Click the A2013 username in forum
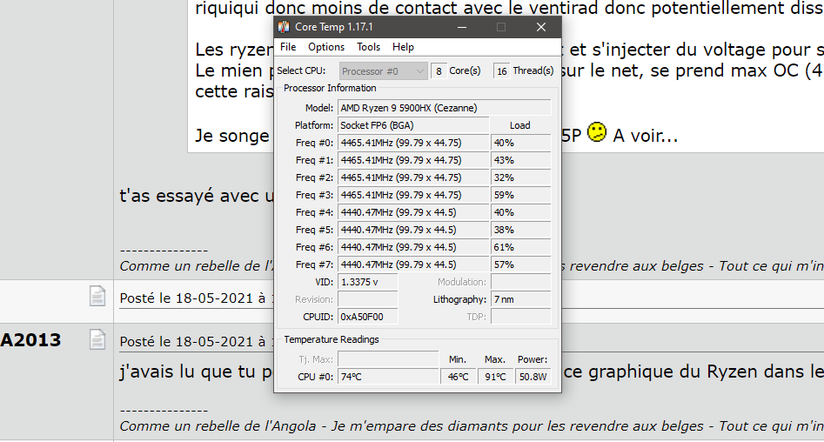The height and width of the screenshot is (442, 824). [30, 340]
